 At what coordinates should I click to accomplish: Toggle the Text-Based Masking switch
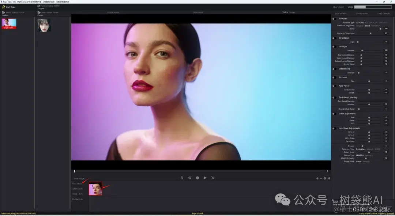pyautogui.click(x=334, y=98)
